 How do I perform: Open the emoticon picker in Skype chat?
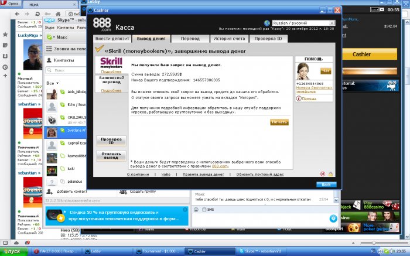pos(196,210)
